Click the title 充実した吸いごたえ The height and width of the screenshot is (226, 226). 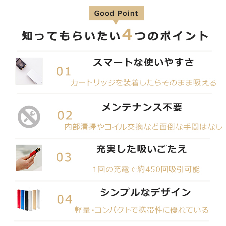(142, 149)
